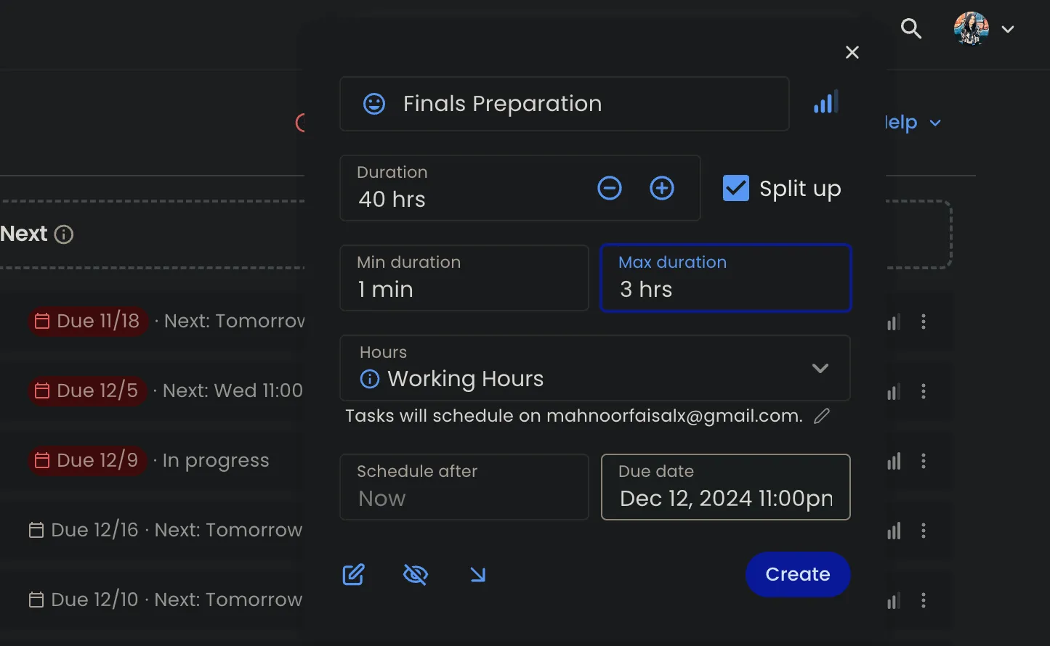This screenshot has height=646, width=1050.
Task: Open the Due 11/18 task badge
Action: click(x=88, y=321)
